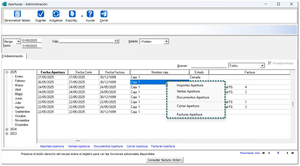Screen dimensions: 300x166
Task: Click the Ventas Apertura bottom link
Action: 78,146
